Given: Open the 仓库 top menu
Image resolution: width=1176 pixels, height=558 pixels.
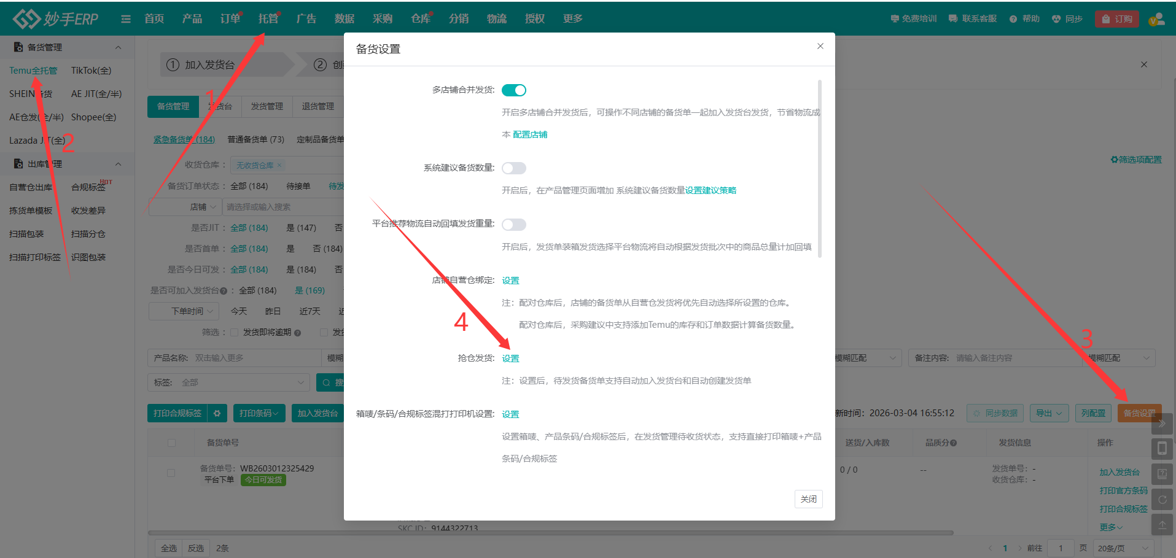Looking at the screenshot, I should [x=420, y=19].
